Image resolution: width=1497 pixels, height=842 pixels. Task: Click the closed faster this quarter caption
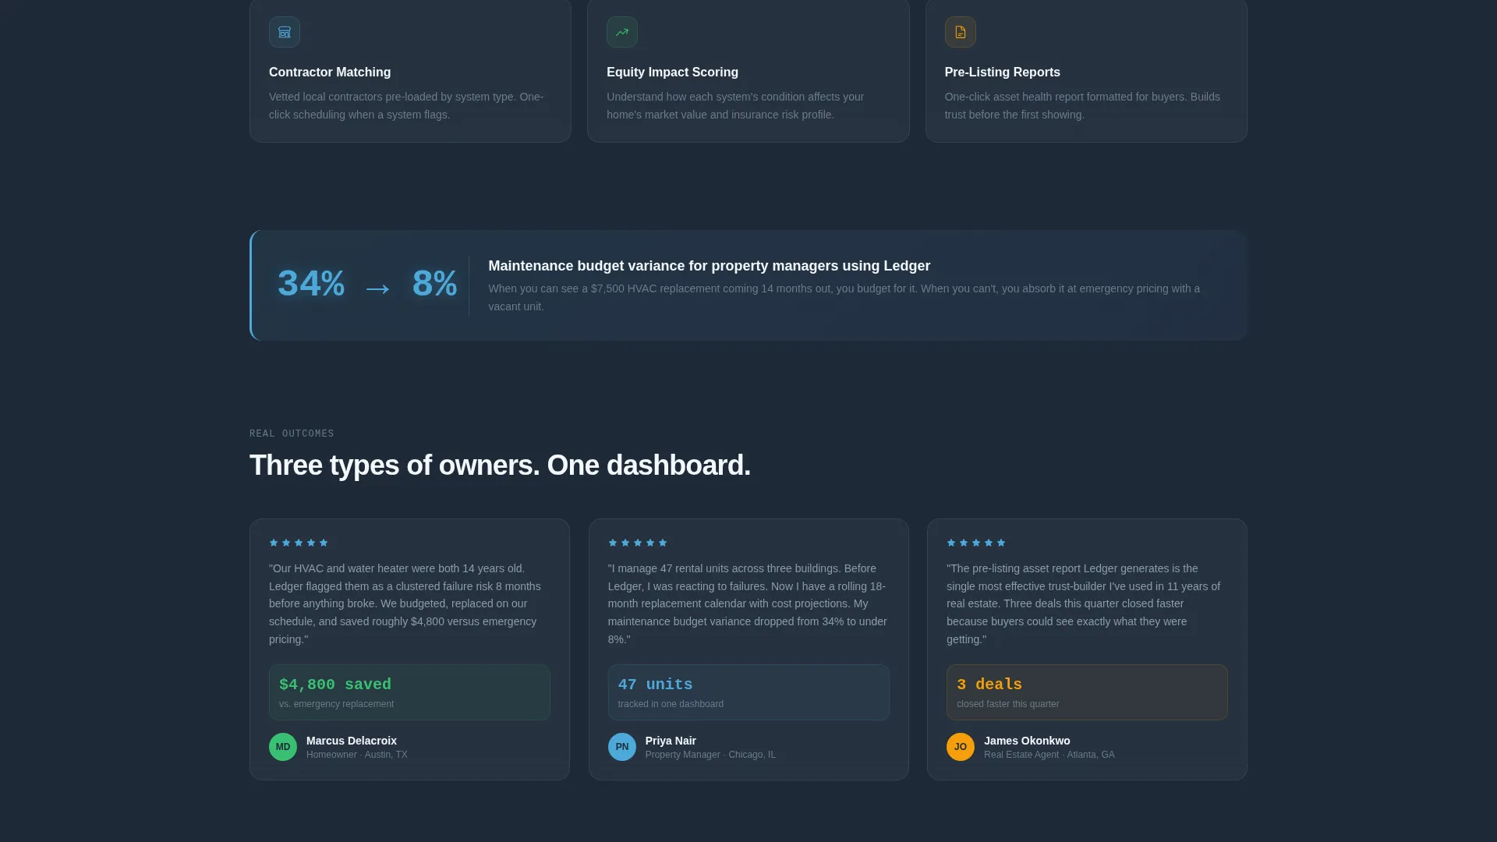[x=1007, y=704]
